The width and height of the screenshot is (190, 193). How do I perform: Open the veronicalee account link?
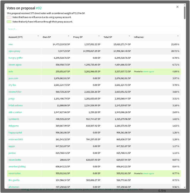15,173
